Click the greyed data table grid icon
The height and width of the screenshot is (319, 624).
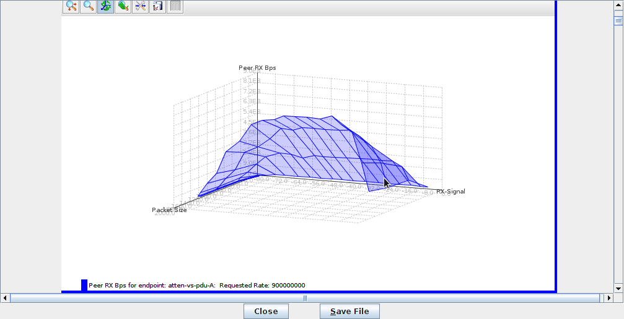tap(176, 6)
